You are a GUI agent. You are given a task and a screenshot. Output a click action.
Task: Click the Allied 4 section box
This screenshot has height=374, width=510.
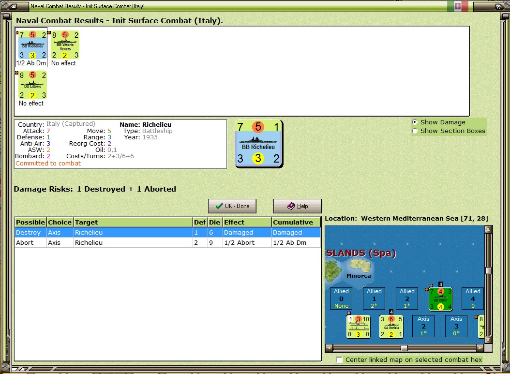[x=473, y=298]
